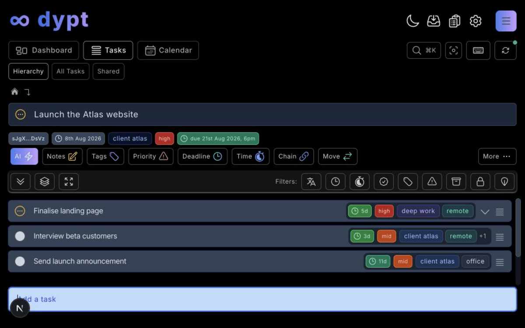Select the All Tasks view
The width and height of the screenshot is (525, 328).
pos(70,71)
